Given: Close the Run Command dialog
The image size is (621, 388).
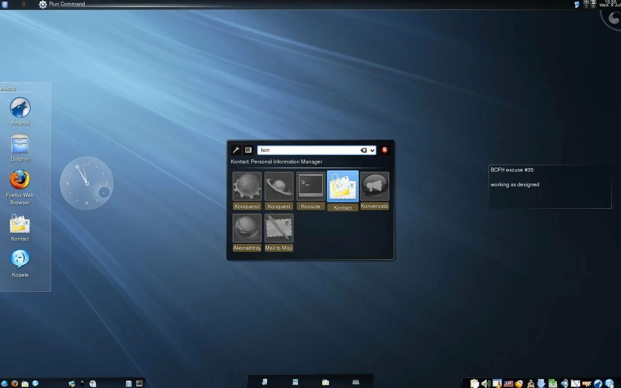Looking at the screenshot, I should point(385,150).
